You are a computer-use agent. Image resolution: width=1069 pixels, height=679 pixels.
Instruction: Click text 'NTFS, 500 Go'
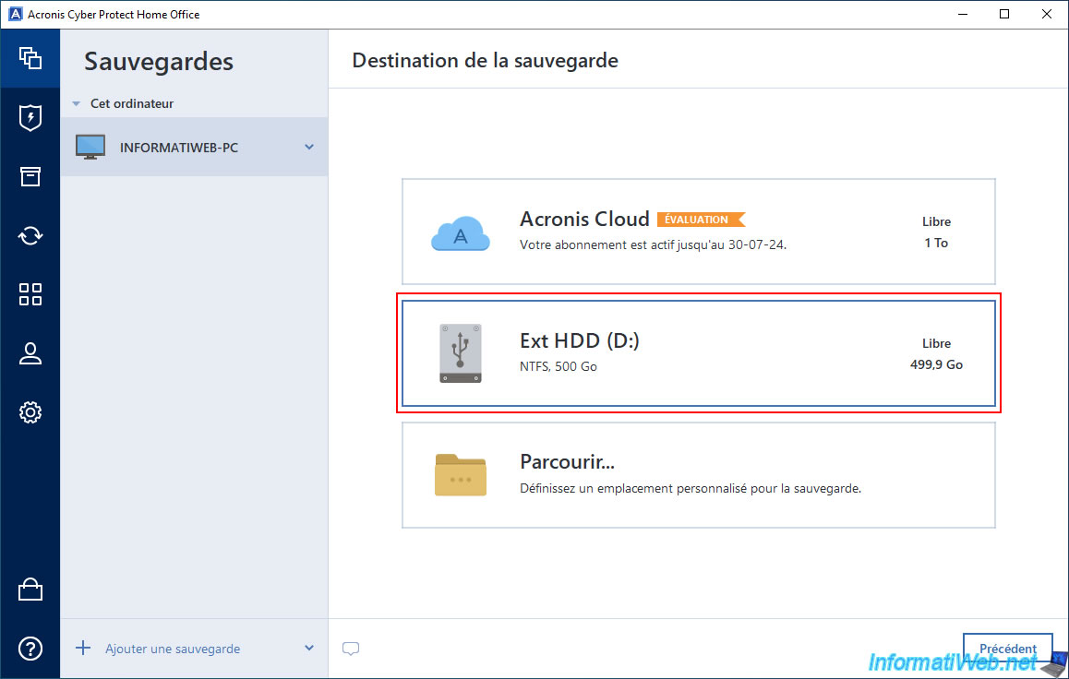click(x=559, y=366)
